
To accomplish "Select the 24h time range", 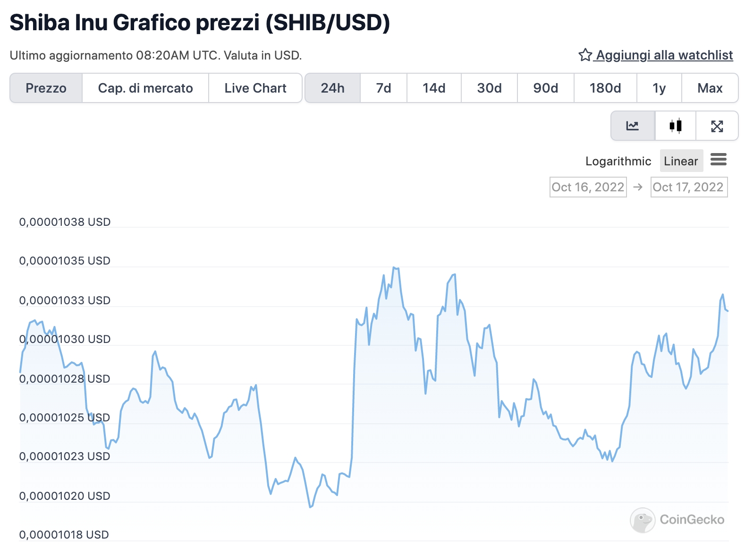I will coord(333,88).
